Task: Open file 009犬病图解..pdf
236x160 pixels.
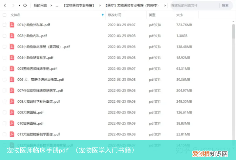Action: 30,112
